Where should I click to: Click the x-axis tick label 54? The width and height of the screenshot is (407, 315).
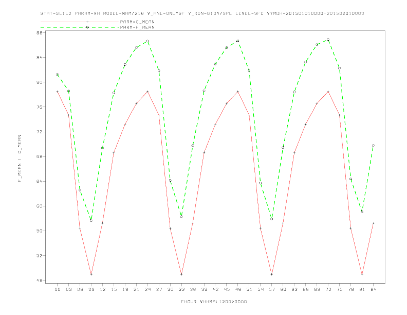tap(261, 289)
